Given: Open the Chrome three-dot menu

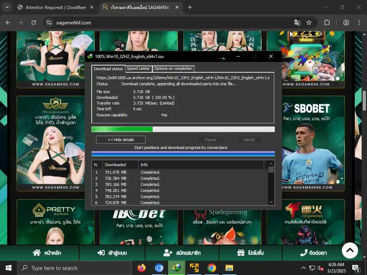Looking at the screenshot, I should (x=359, y=23).
